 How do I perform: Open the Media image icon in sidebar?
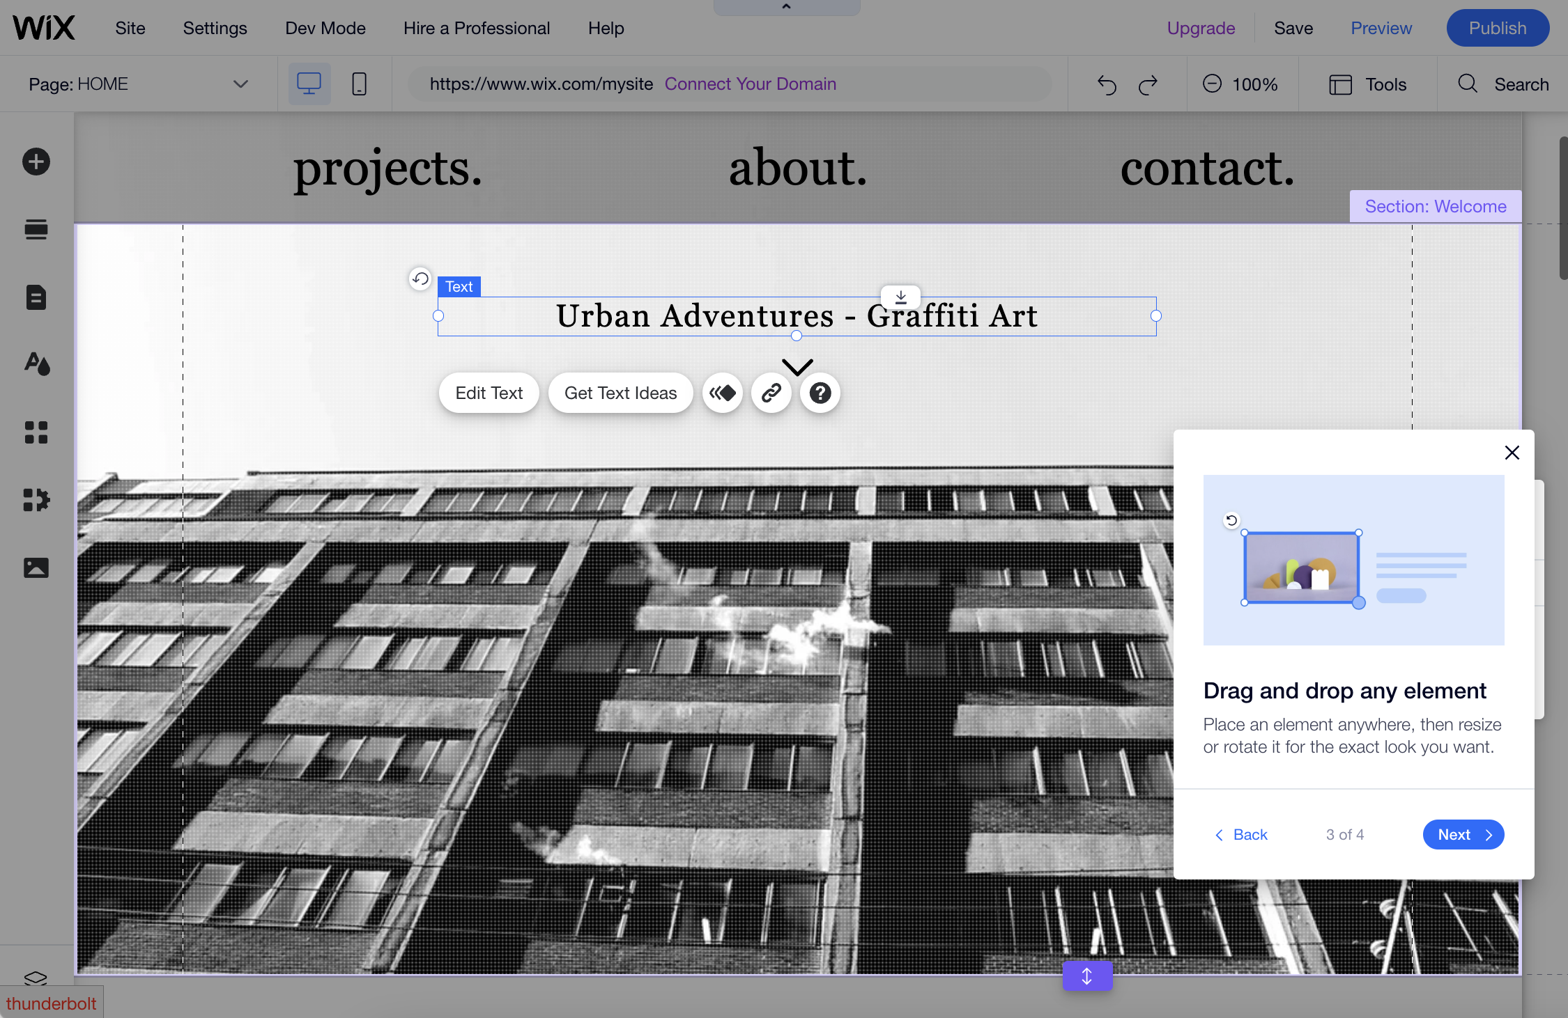point(36,568)
